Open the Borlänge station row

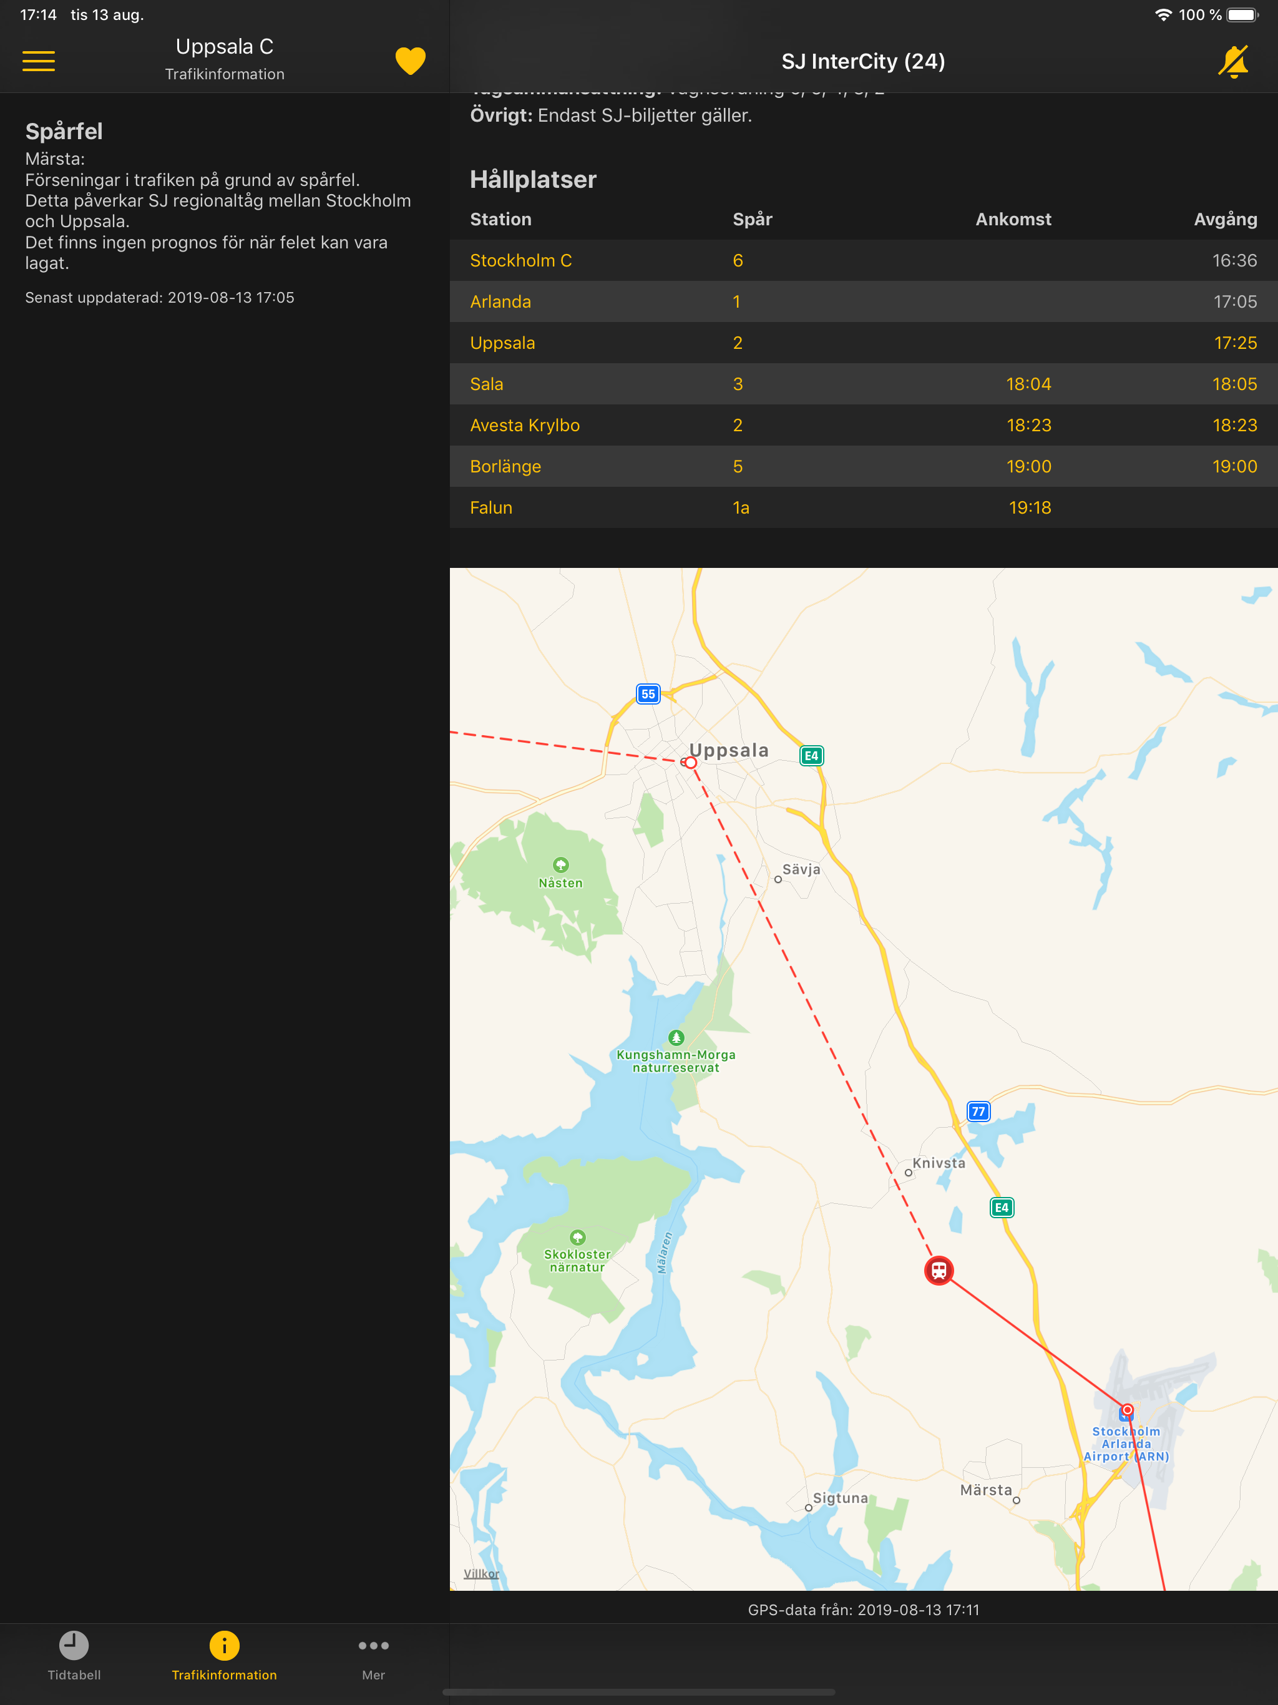pos(863,466)
